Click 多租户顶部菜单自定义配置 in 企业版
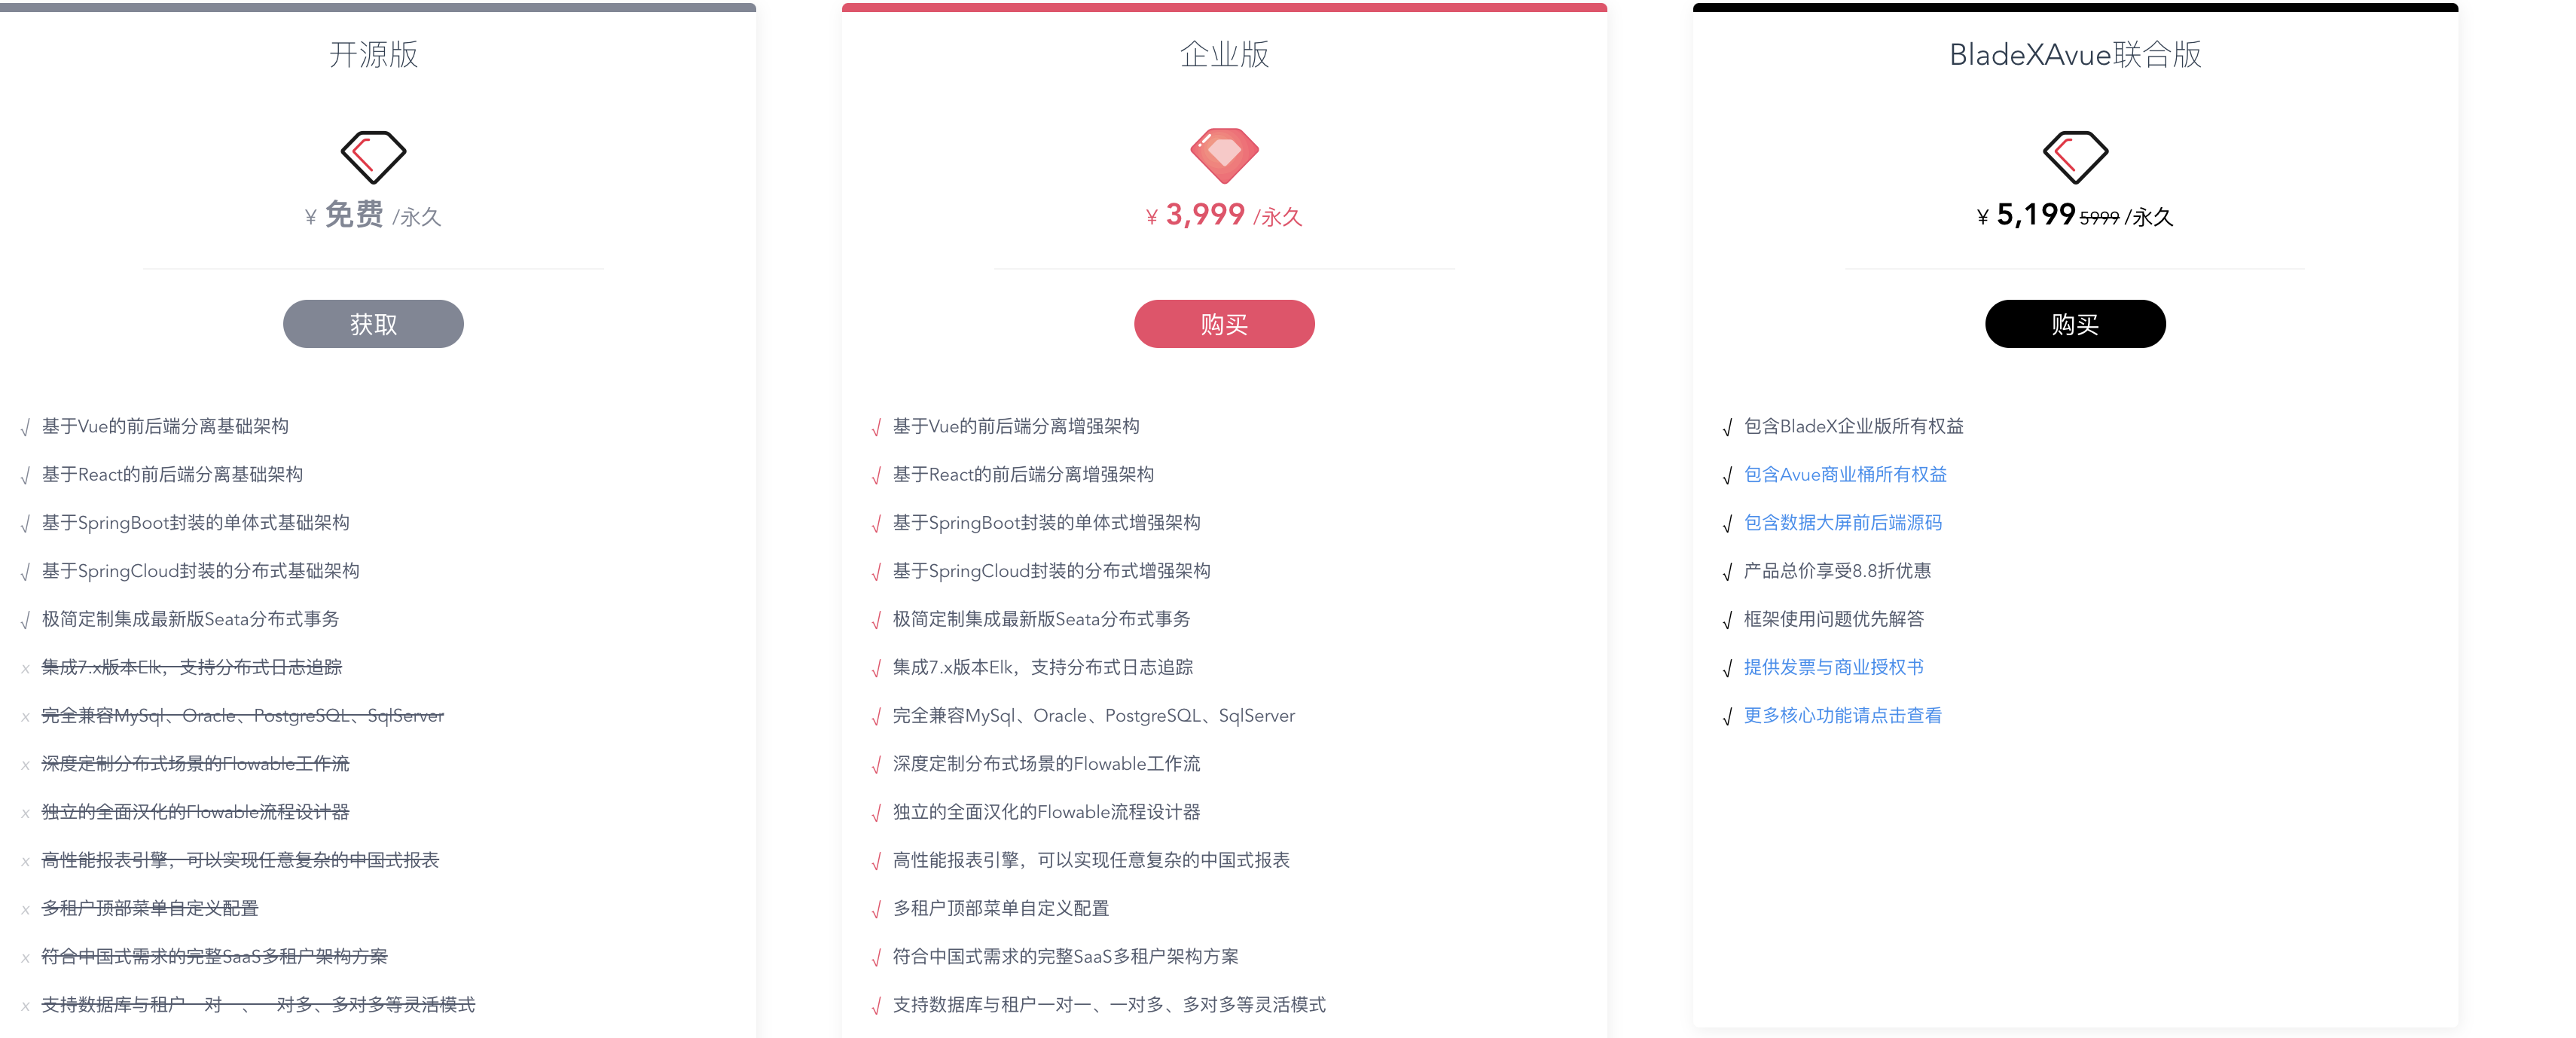 coord(1001,908)
